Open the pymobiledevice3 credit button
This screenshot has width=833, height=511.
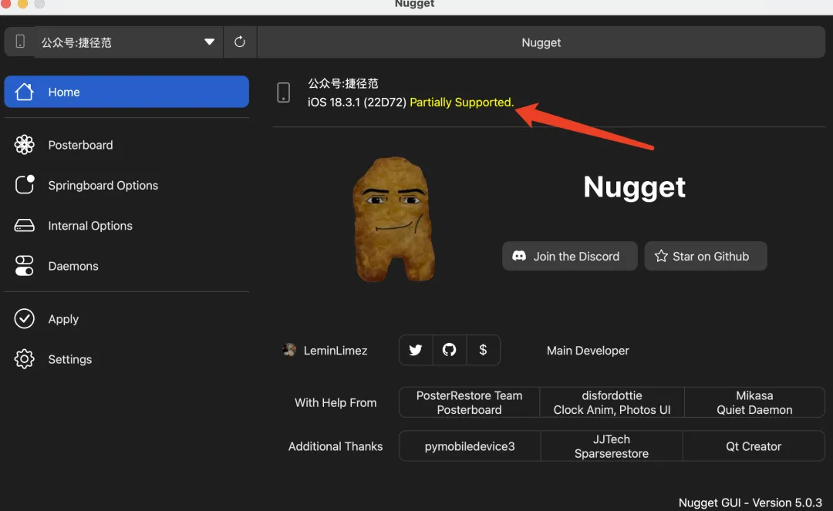pyautogui.click(x=470, y=446)
